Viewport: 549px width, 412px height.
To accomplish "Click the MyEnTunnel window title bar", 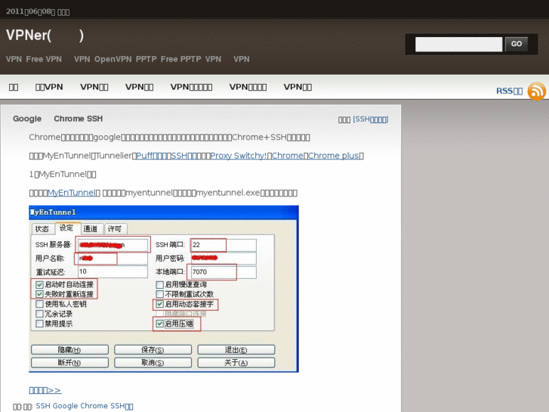I will (x=164, y=212).
